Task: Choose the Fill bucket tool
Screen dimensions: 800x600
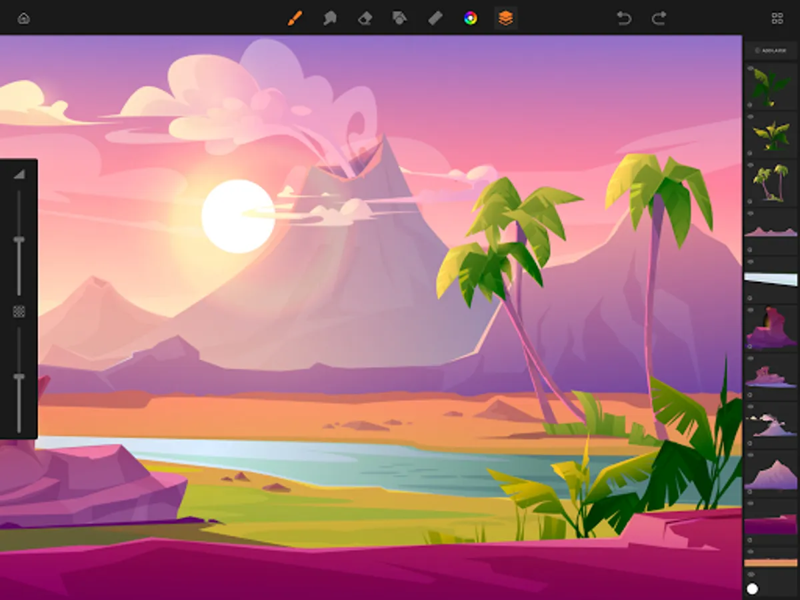Action: pyautogui.click(x=399, y=18)
